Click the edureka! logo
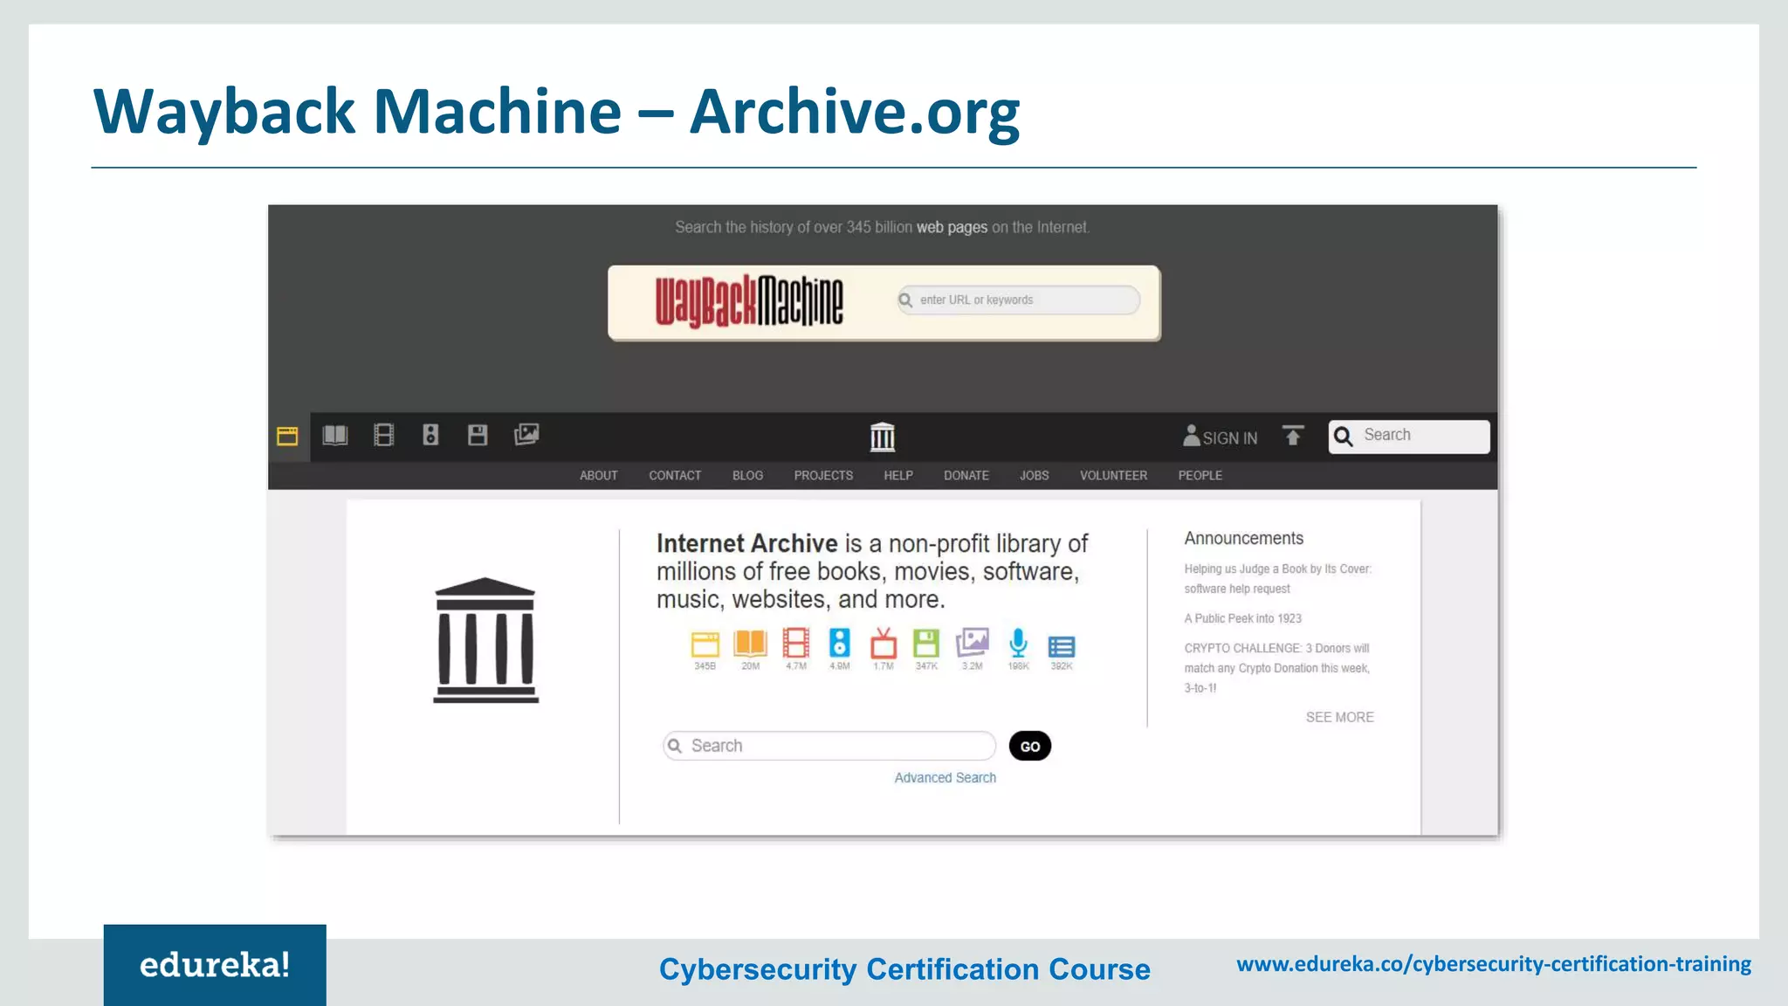The height and width of the screenshot is (1006, 1788). pyautogui.click(x=215, y=965)
